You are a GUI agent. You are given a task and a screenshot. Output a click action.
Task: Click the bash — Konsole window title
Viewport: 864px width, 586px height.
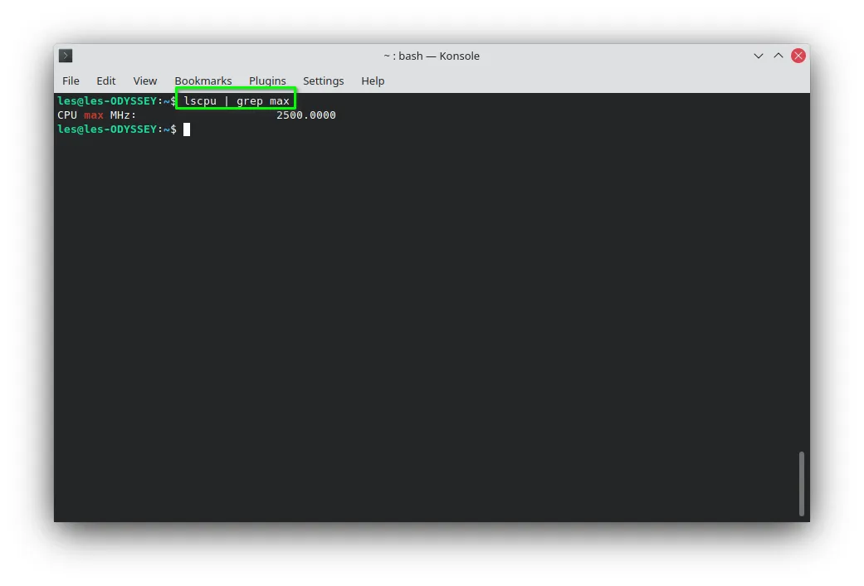432,56
